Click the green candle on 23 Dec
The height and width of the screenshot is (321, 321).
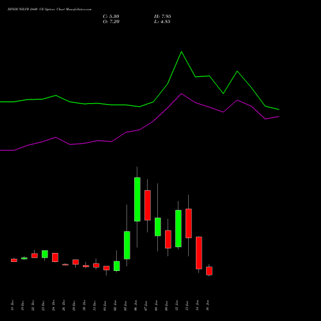coord(45,254)
